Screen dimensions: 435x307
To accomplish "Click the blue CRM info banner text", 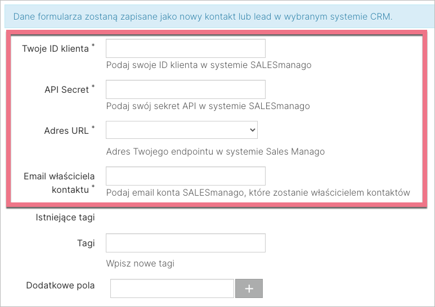I will (x=203, y=16).
